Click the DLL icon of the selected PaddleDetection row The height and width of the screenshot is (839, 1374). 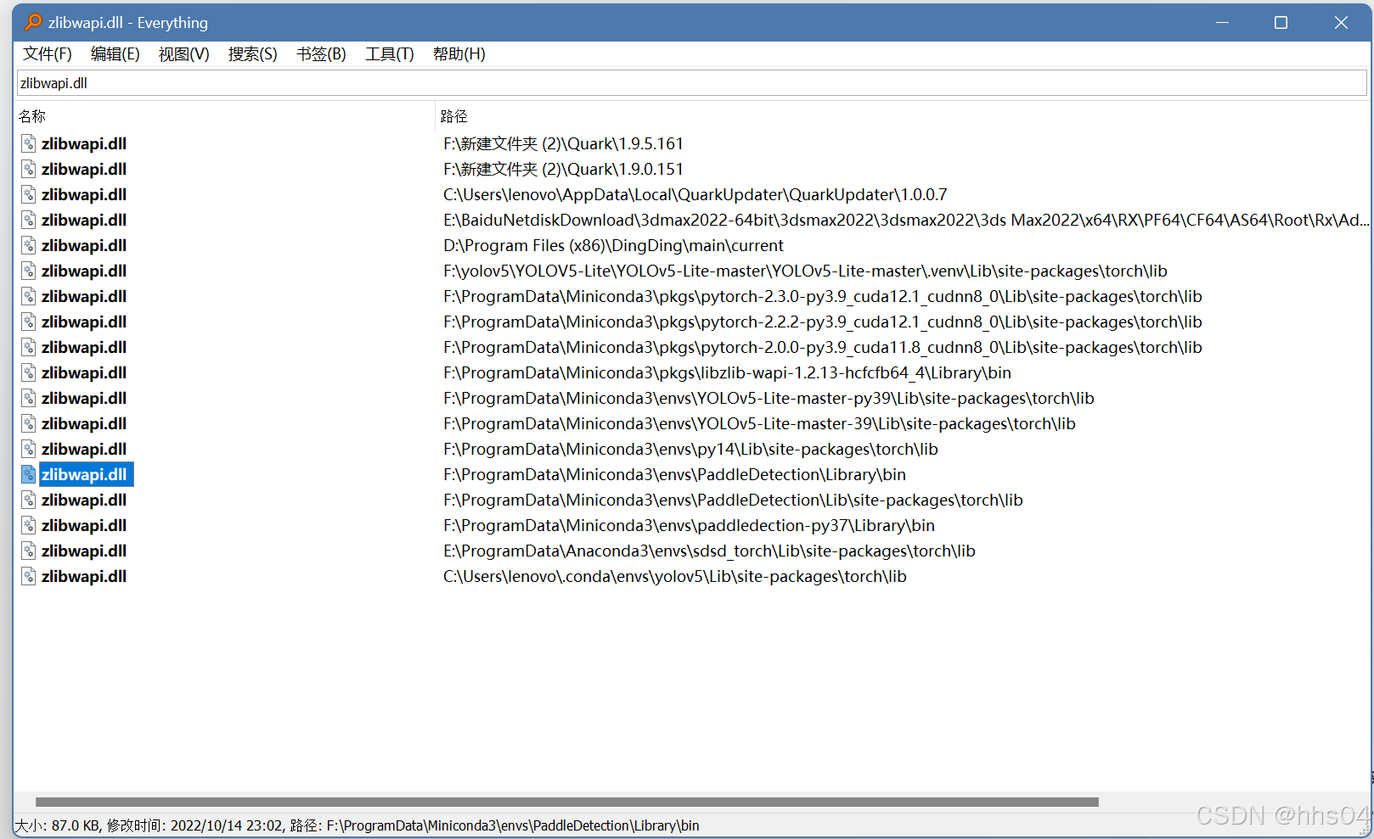point(28,474)
